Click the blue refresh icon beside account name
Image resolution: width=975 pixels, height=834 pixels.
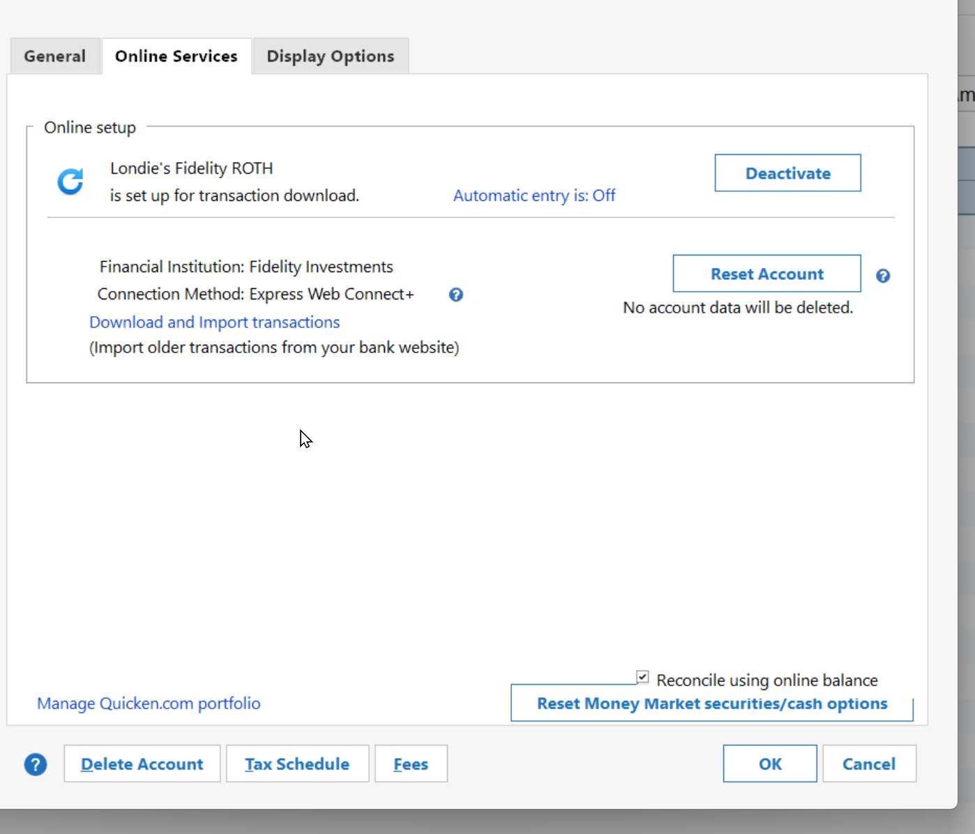click(70, 181)
